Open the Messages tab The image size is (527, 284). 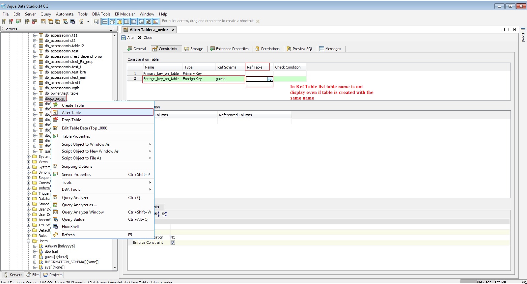pyautogui.click(x=330, y=49)
